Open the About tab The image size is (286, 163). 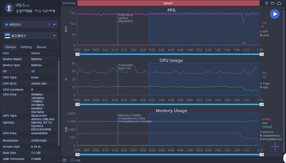[x=41, y=47]
